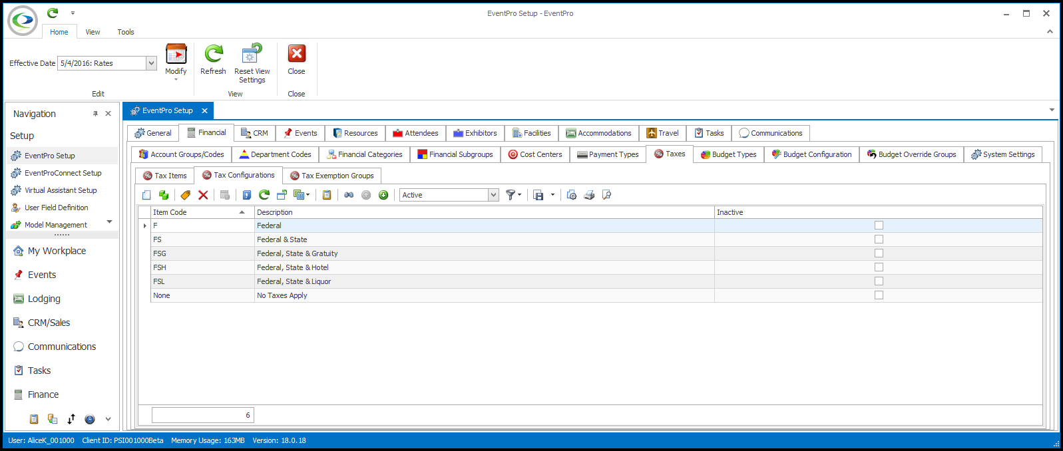Select the None item code cell
The width and height of the screenshot is (1063, 451).
coord(202,295)
